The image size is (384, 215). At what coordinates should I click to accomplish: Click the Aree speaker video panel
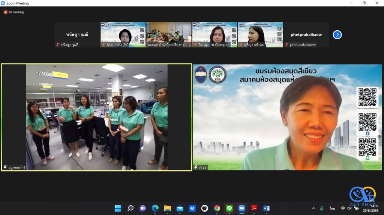click(x=287, y=117)
